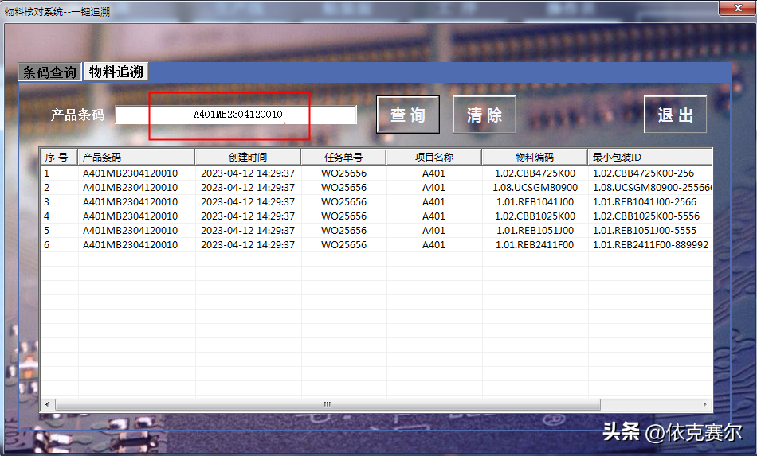Select material code 1.02.CBB1025K00
Screen dimensions: 757x456
pyautogui.click(x=535, y=216)
